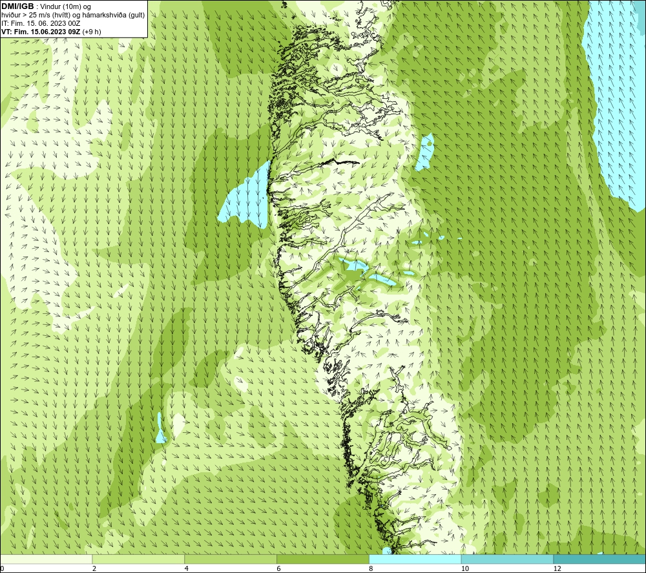Click the 12+ m/s teal legend segment
Viewport: 646px width, 573px height.
click(600, 559)
